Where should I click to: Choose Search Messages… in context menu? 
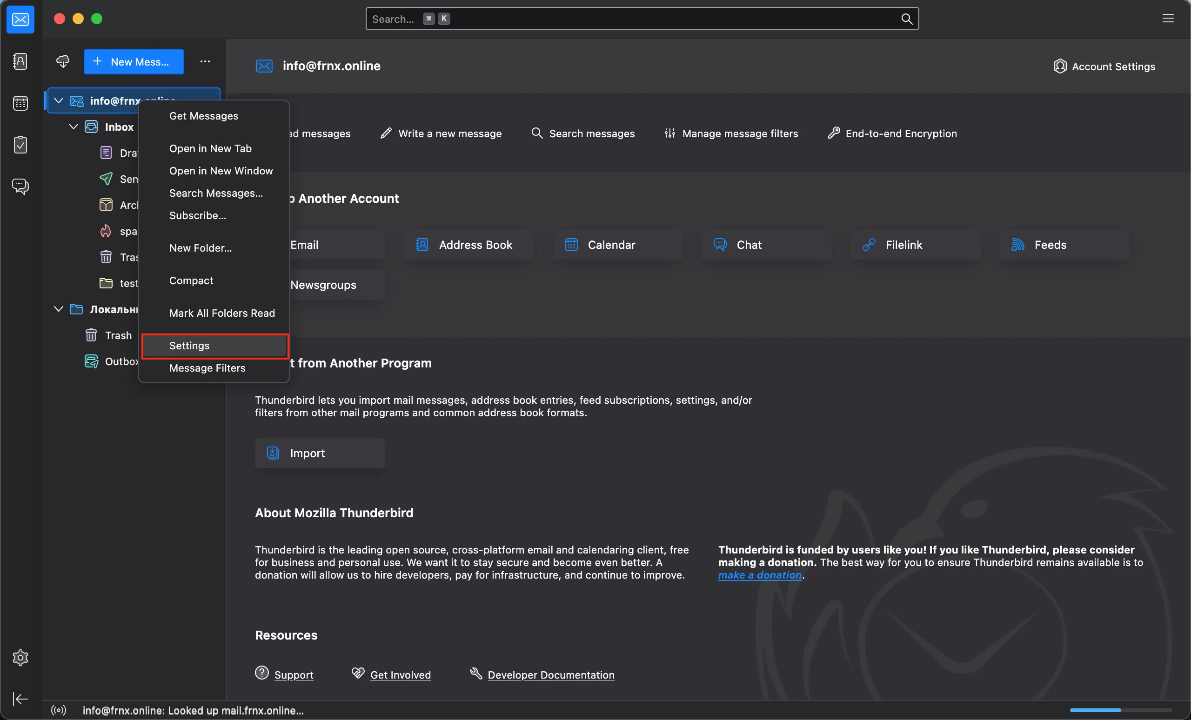(214, 193)
